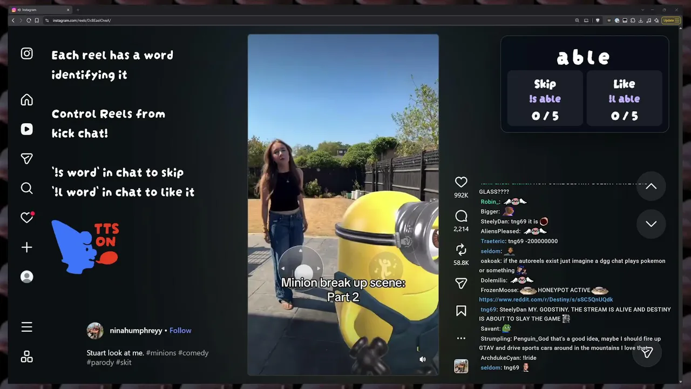Repost the reel with the repost icon
The image size is (691, 389).
(461, 249)
